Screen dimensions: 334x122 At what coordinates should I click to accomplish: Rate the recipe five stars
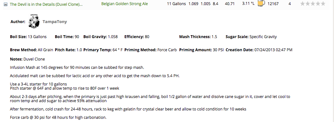click(323, 4)
